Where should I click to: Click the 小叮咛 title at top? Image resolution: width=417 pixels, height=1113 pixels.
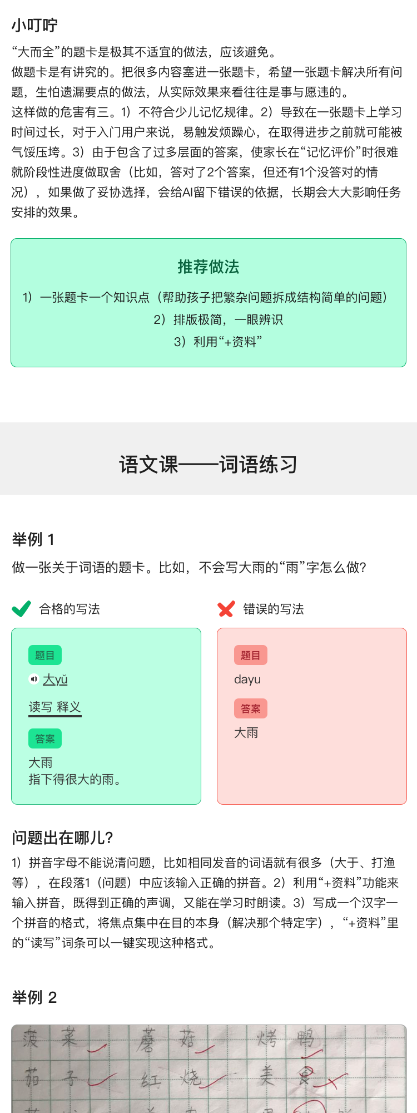[34, 25]
